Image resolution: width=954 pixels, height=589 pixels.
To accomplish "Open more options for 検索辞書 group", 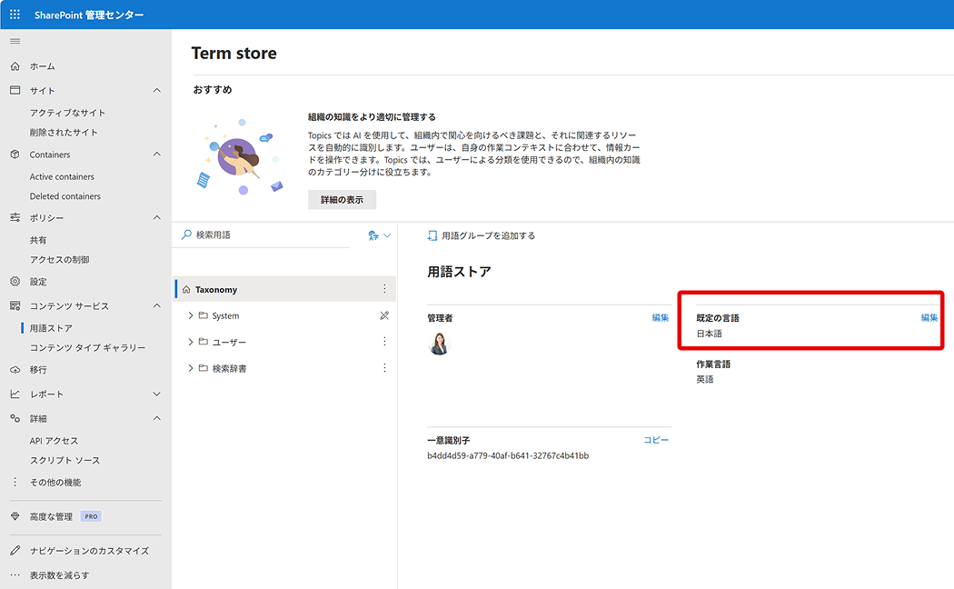I will click(384, 368).
